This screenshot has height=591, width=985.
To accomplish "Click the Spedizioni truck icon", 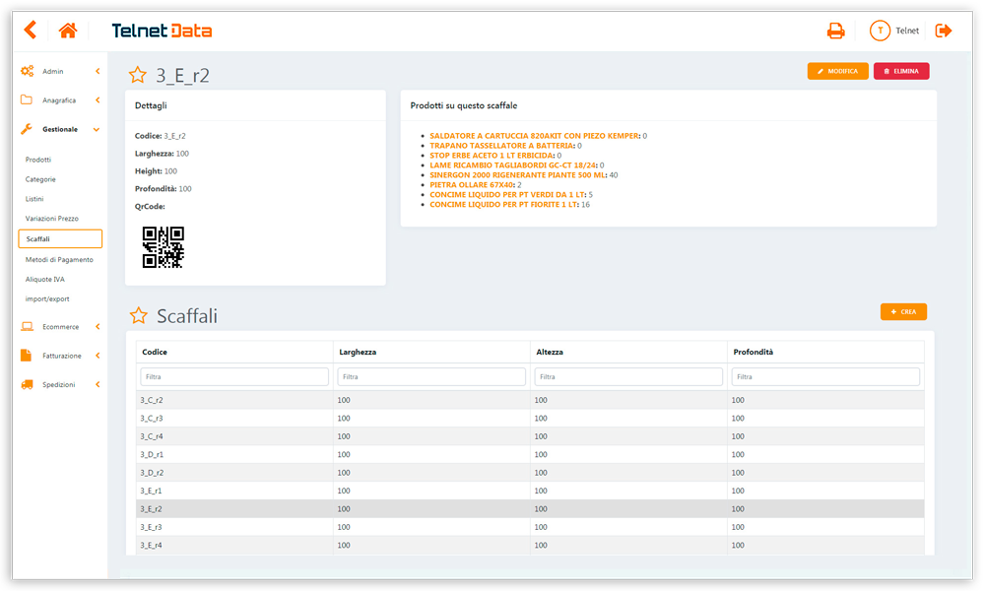I will pyautogui.click(x=27, y=384).
